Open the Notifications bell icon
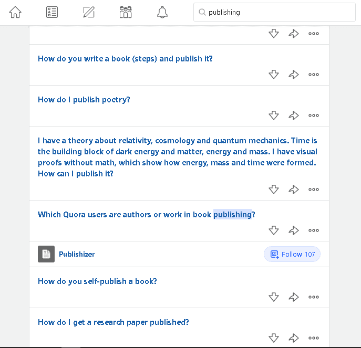 tap(162, 12)
